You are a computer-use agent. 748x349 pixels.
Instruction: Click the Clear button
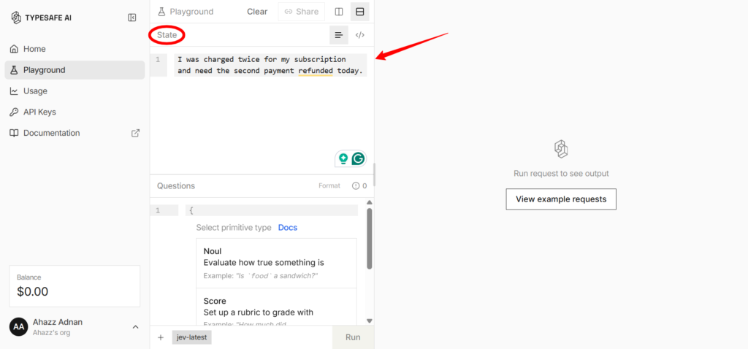click(x=257, y=12)
